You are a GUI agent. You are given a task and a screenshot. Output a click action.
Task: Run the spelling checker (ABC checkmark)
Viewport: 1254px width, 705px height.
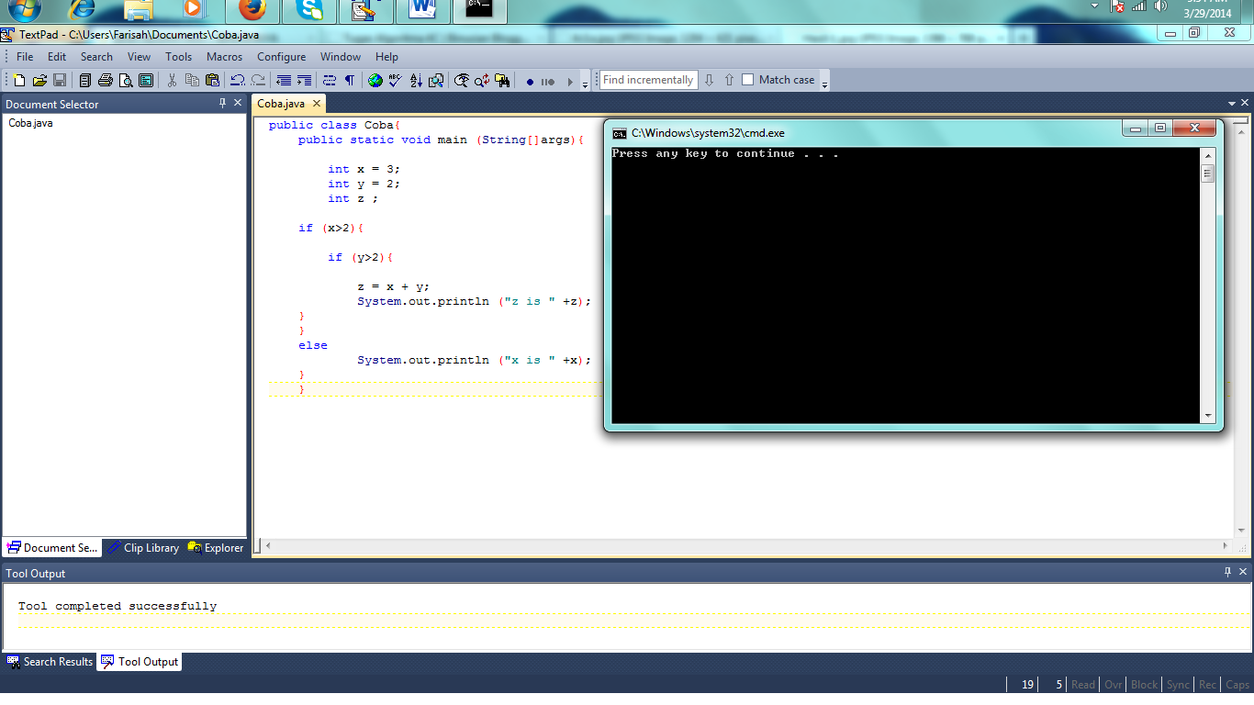(x=396, y=81)
